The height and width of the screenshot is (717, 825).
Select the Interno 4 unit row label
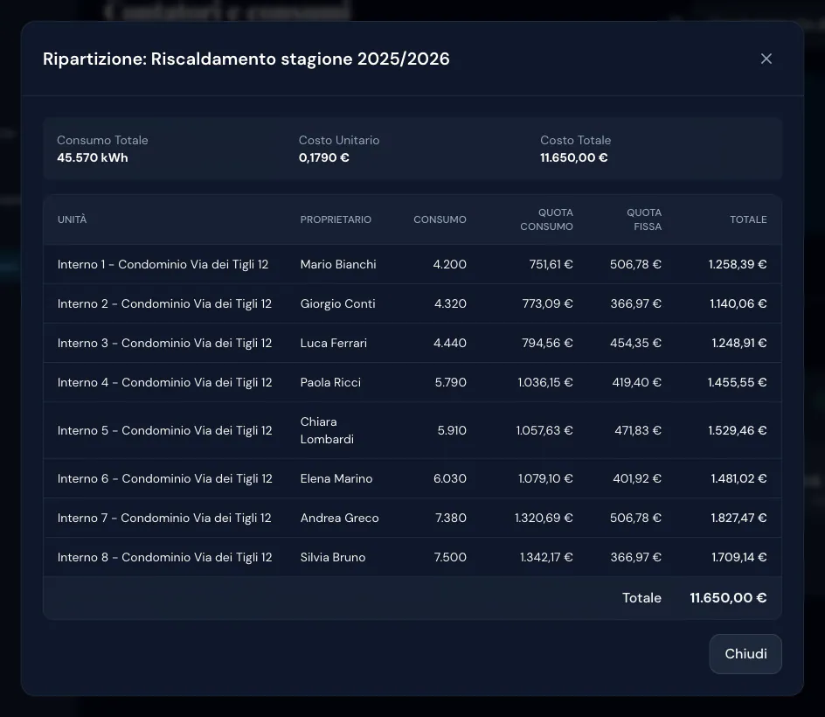pyautogui.click(x=164, y=383)
